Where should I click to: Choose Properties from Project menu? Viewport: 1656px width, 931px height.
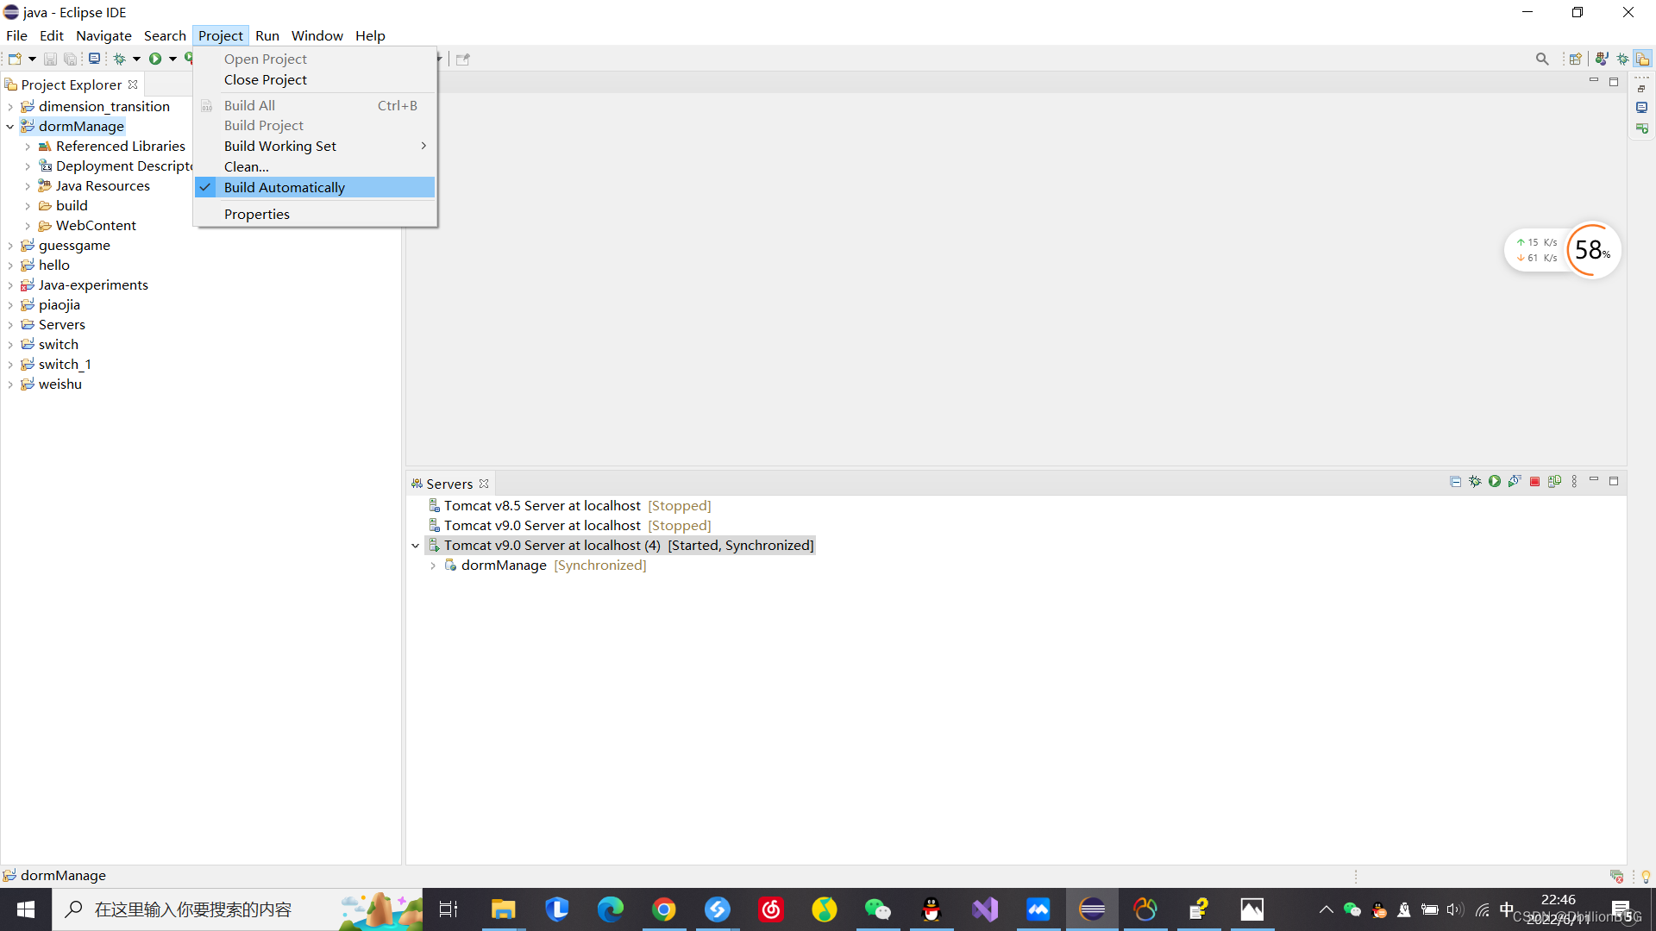coord(316,214)
